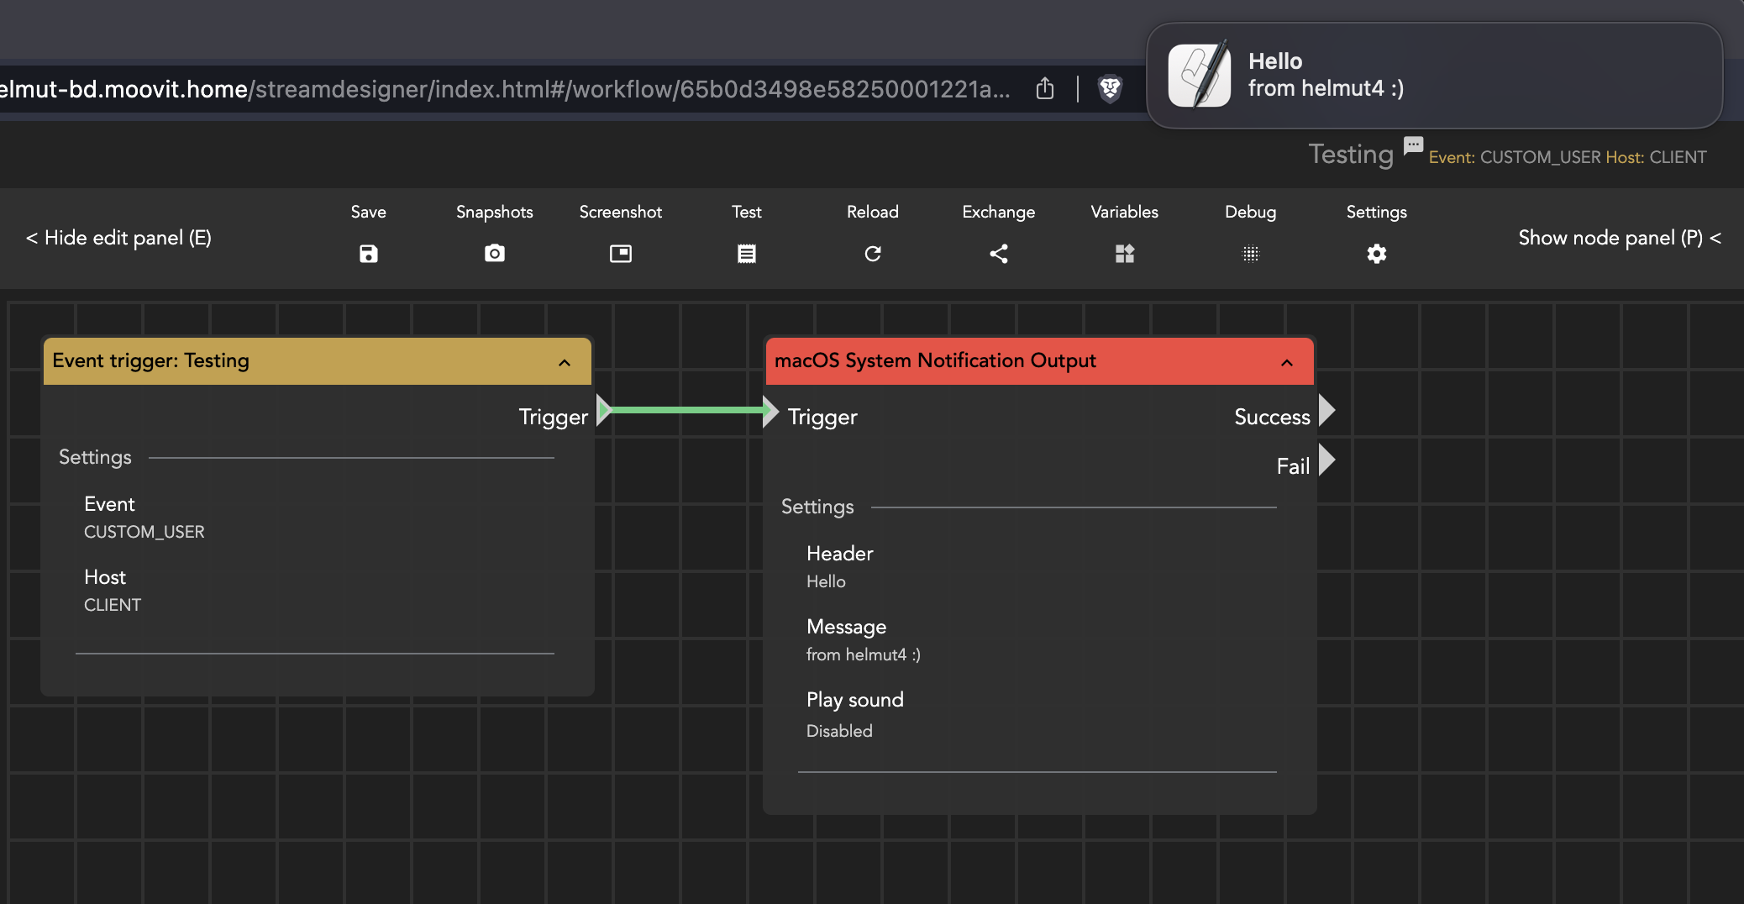Collapse the Event trigger: Testing node
The height and width of the screenshot is (904, 1744).
coord(565,362)
